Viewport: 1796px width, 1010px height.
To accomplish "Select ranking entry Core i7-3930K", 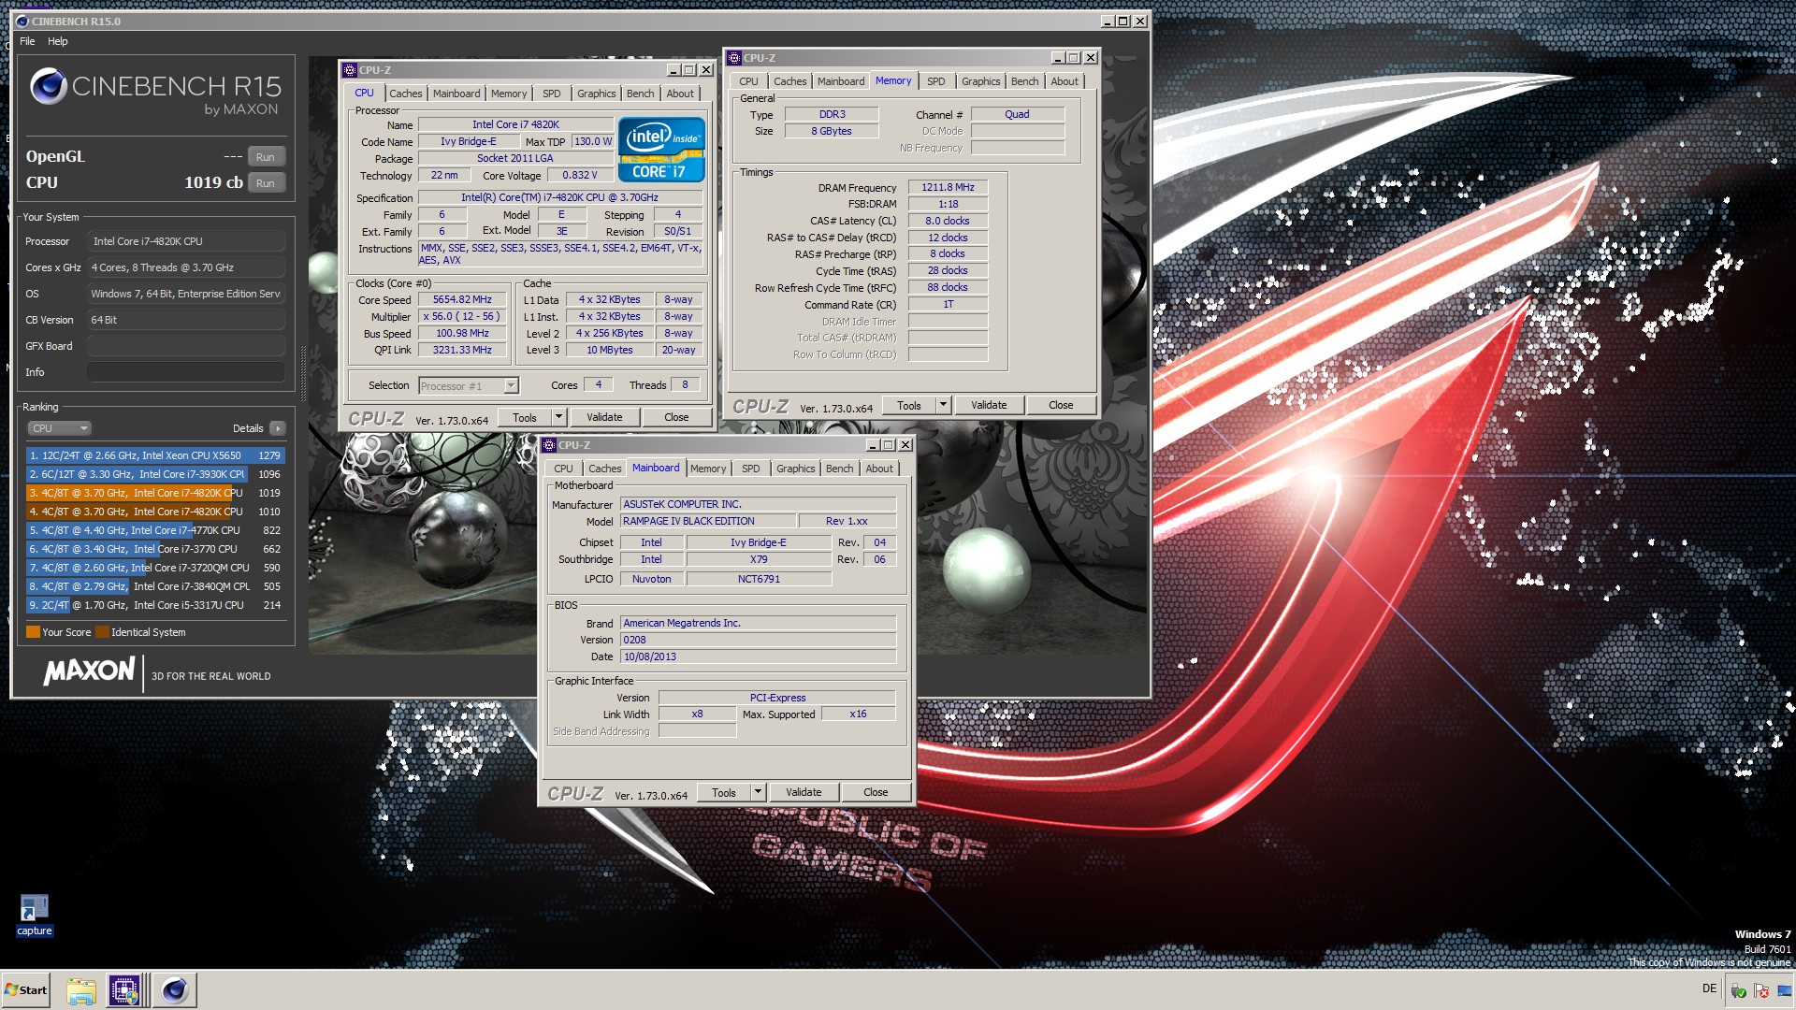I will click(x=155, y=474).
